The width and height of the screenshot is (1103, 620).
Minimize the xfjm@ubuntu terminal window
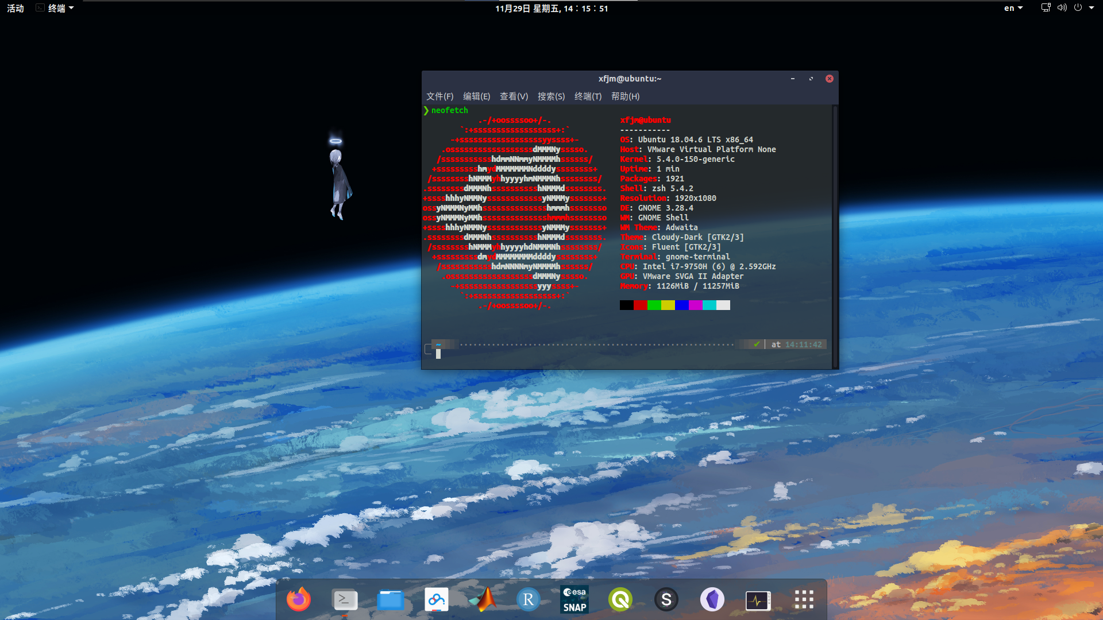click(793, 79)
